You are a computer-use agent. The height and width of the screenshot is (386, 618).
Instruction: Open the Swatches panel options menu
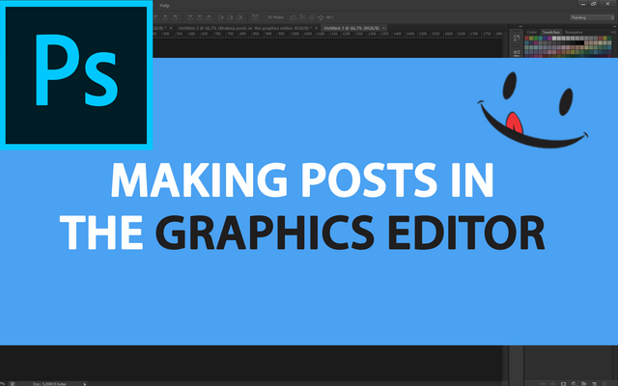(x=614, y=32)
